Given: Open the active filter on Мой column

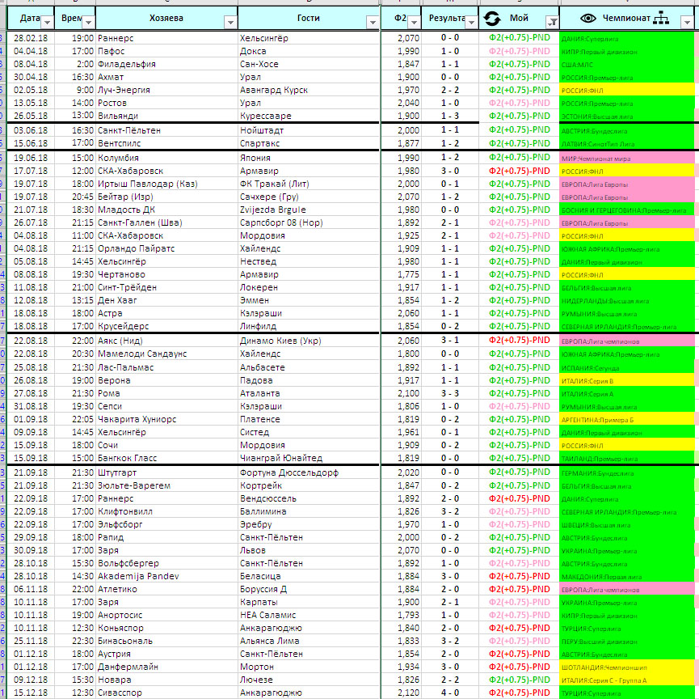Looking at the screenshot, I should tap(552, 22).
